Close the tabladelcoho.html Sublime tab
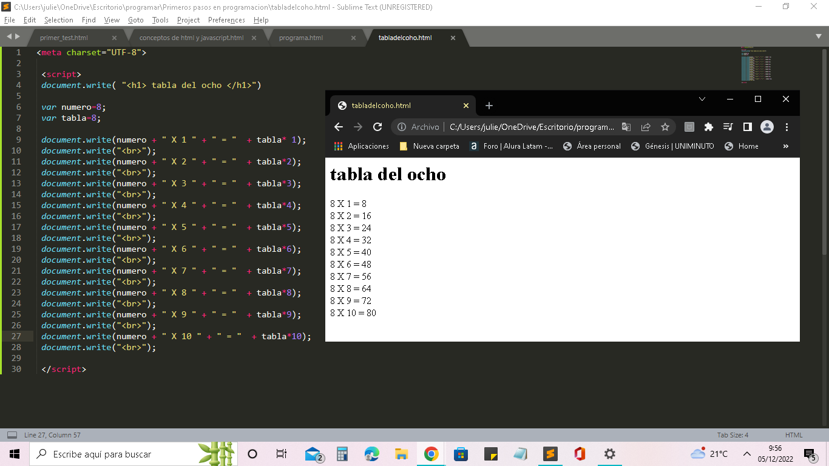This screenshot has height=466, width=829. pos(453,38)
